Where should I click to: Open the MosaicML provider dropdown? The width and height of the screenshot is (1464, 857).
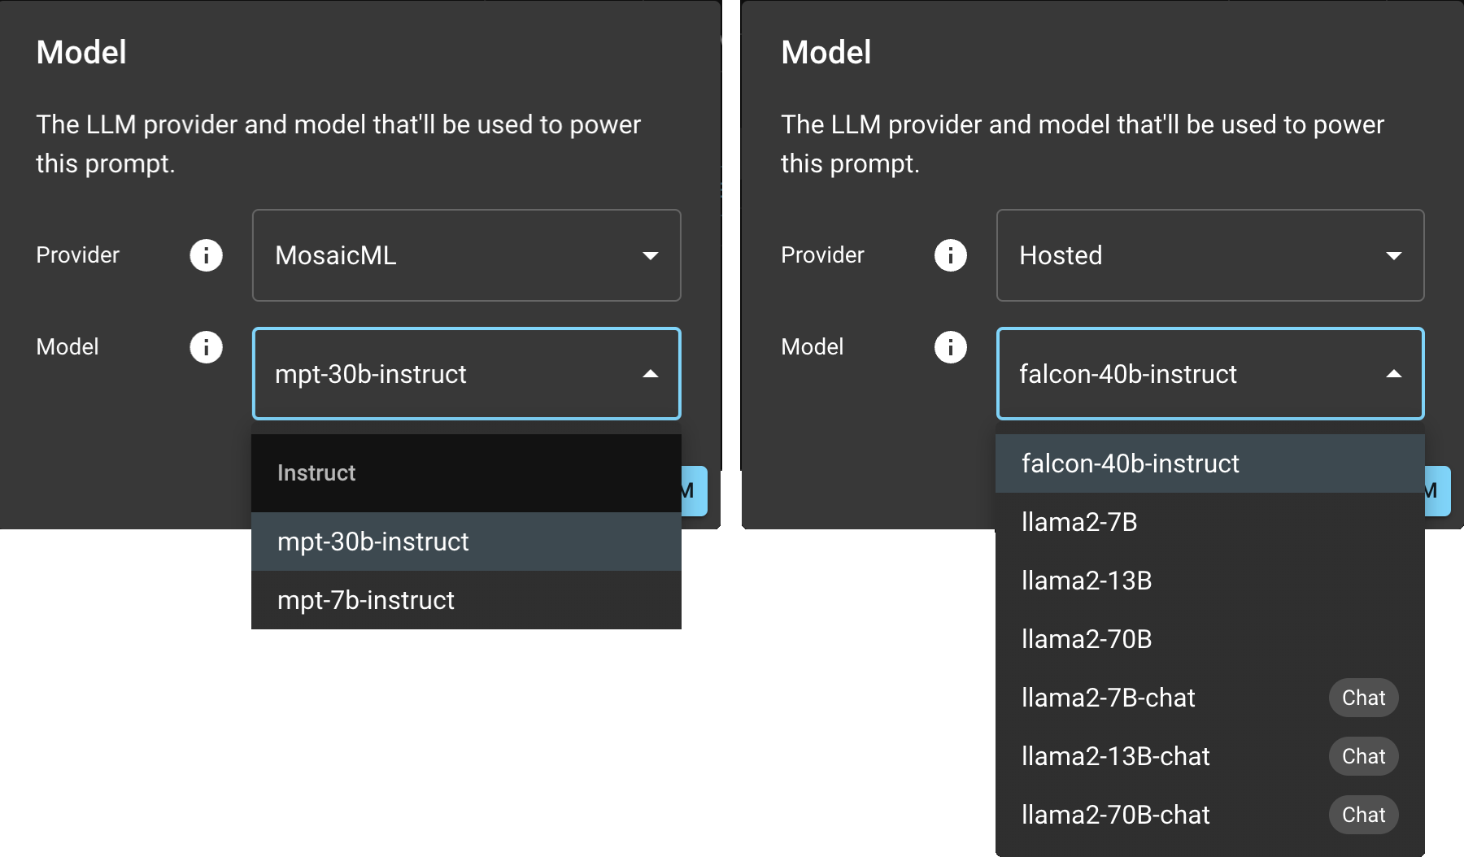pos(466,255)
